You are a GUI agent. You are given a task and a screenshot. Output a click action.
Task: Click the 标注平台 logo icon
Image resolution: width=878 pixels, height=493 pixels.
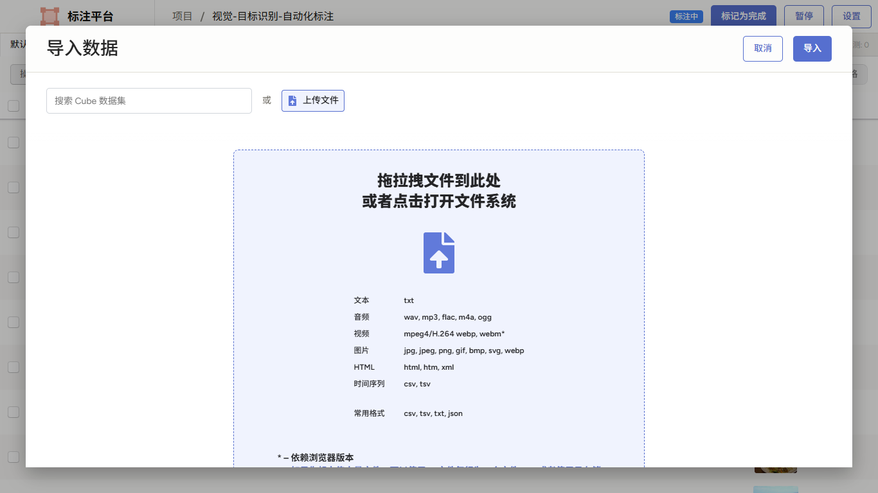[49, 16]
